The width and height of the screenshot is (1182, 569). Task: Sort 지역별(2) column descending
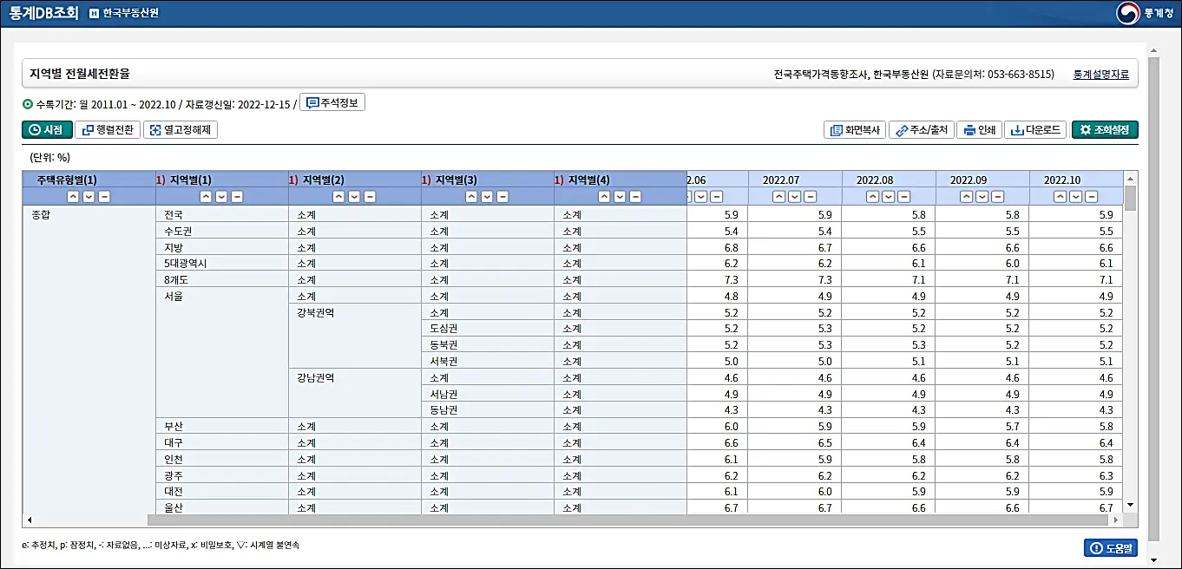[354, 197]
